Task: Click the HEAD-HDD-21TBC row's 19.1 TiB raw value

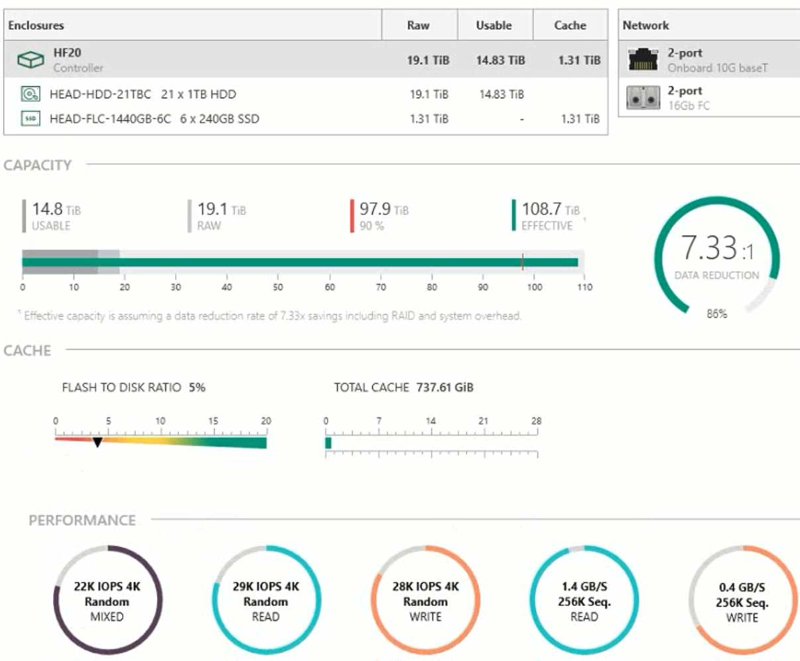Action: click(429, 94)
